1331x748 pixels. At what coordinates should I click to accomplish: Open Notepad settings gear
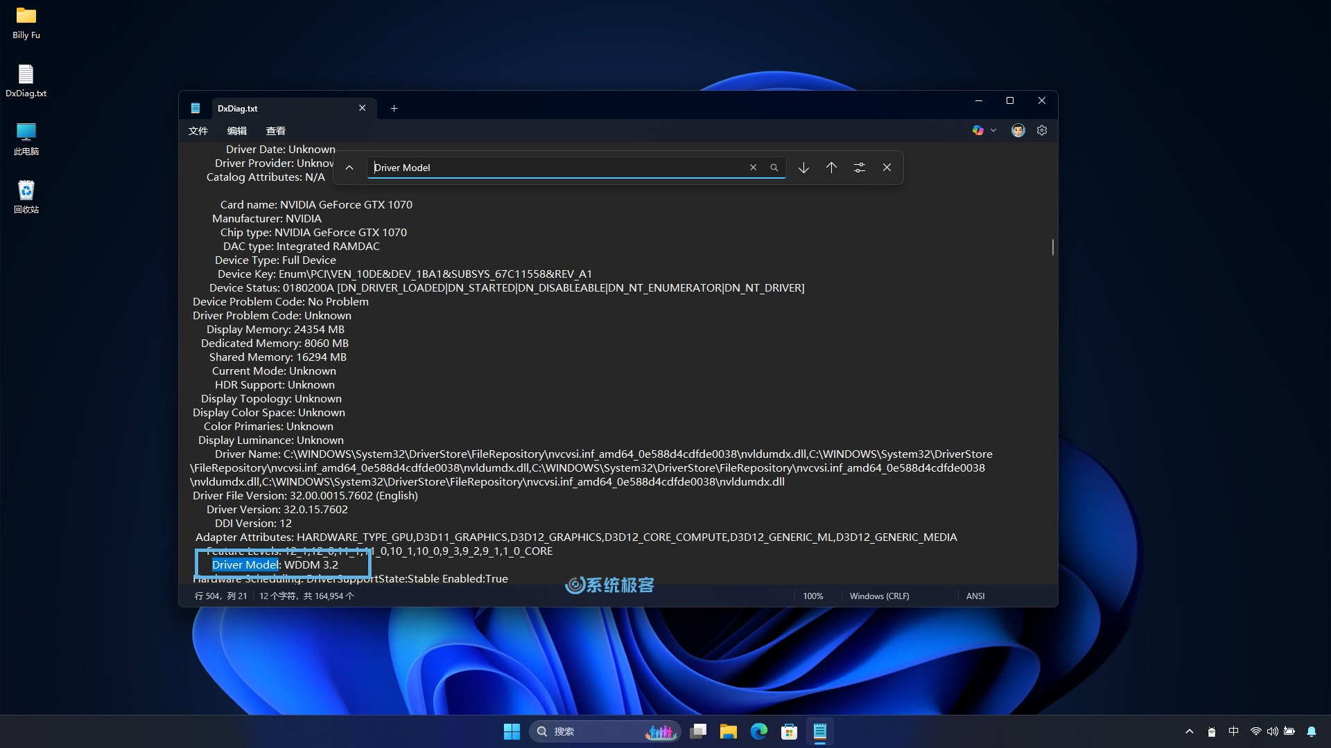coord(1042,130)
